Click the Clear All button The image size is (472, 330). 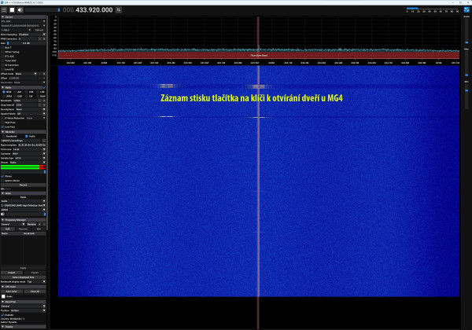(35, 291)
